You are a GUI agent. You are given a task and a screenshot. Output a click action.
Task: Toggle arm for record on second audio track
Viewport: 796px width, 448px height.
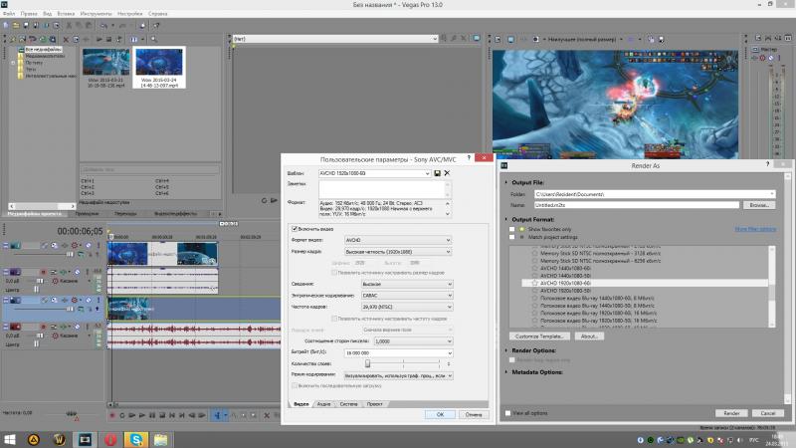[x=43, y=327]
